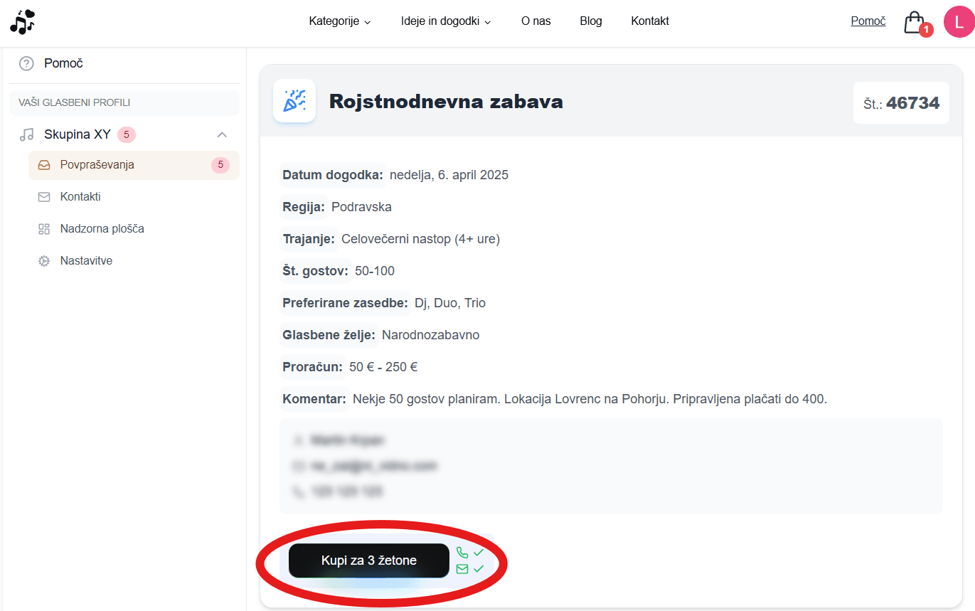Open the pink L user avatar
Screen dimensions: 975x611
[958, 21]
